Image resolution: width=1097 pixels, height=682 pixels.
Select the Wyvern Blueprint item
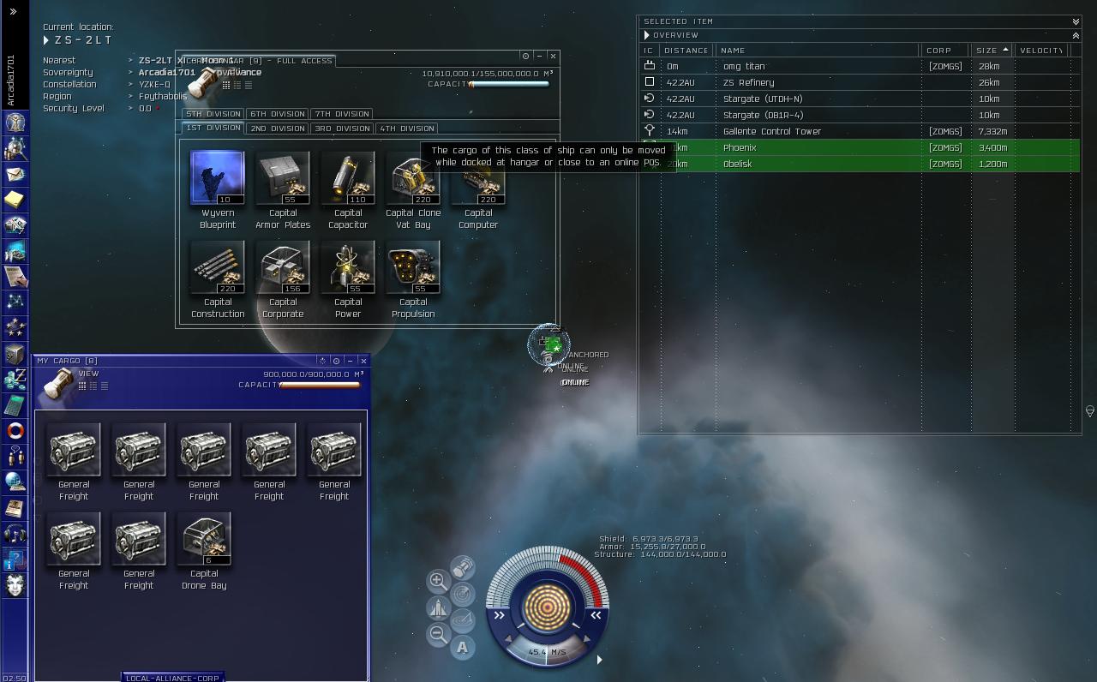click(x=218, y=190)
